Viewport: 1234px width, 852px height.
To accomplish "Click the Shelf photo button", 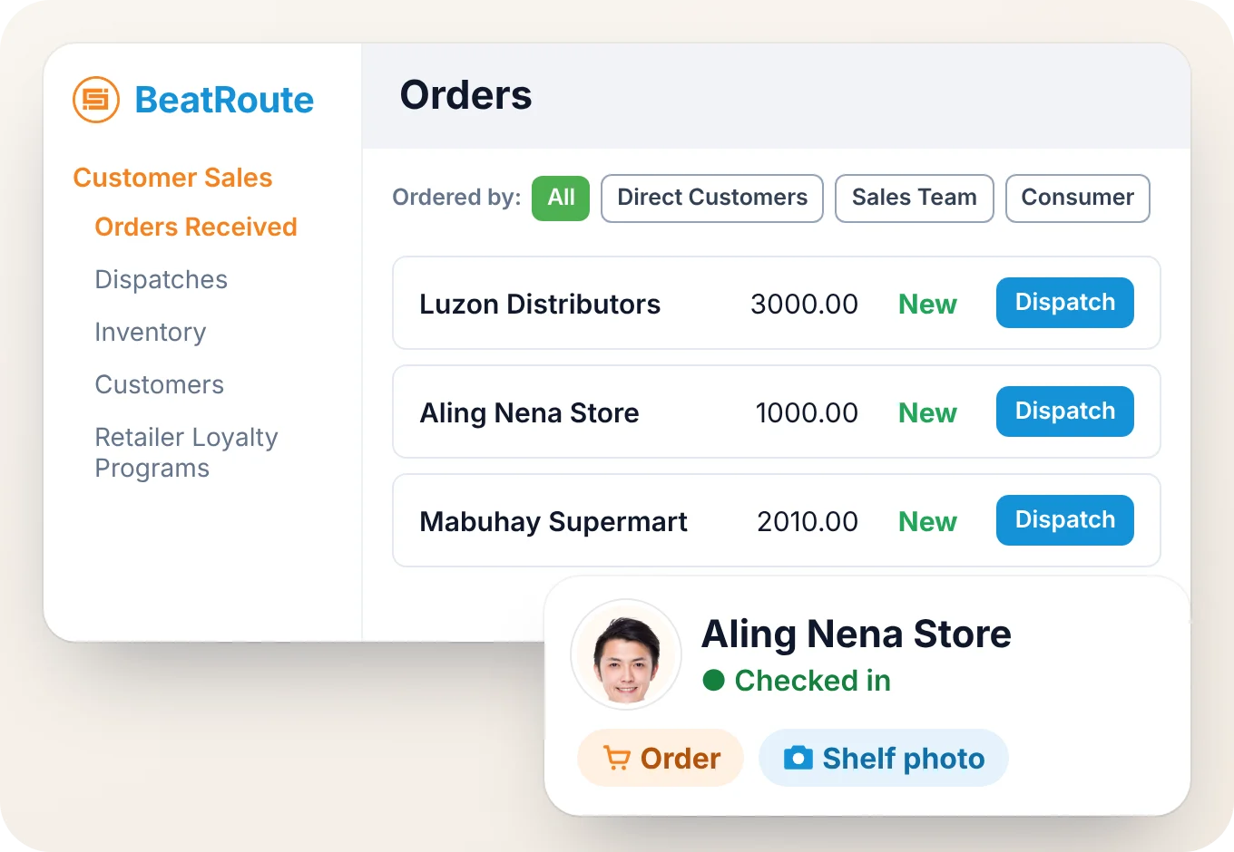I will (884, 758).
